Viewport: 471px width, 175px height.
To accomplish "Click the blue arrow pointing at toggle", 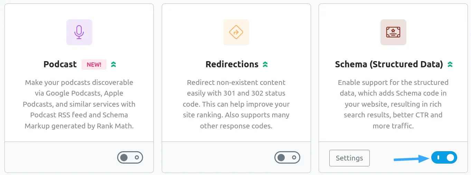I will pyautogui.click(x=411, y=159).
